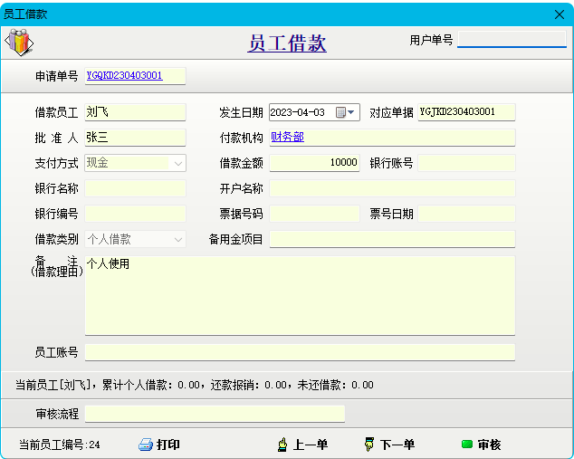Click the green 审核 approve icon
This screenshot has height=459, width=574.
point(467,445)
